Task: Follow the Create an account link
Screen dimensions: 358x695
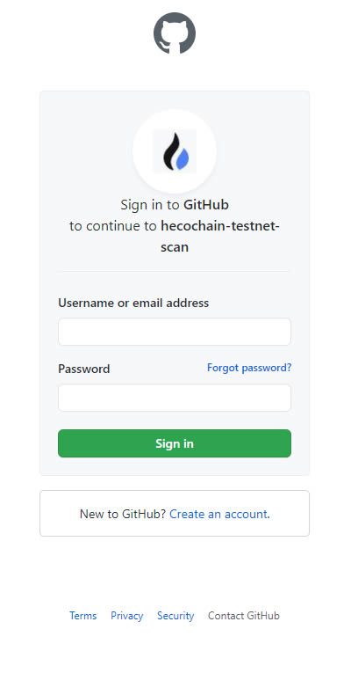Action: click(x=218, y=514)
